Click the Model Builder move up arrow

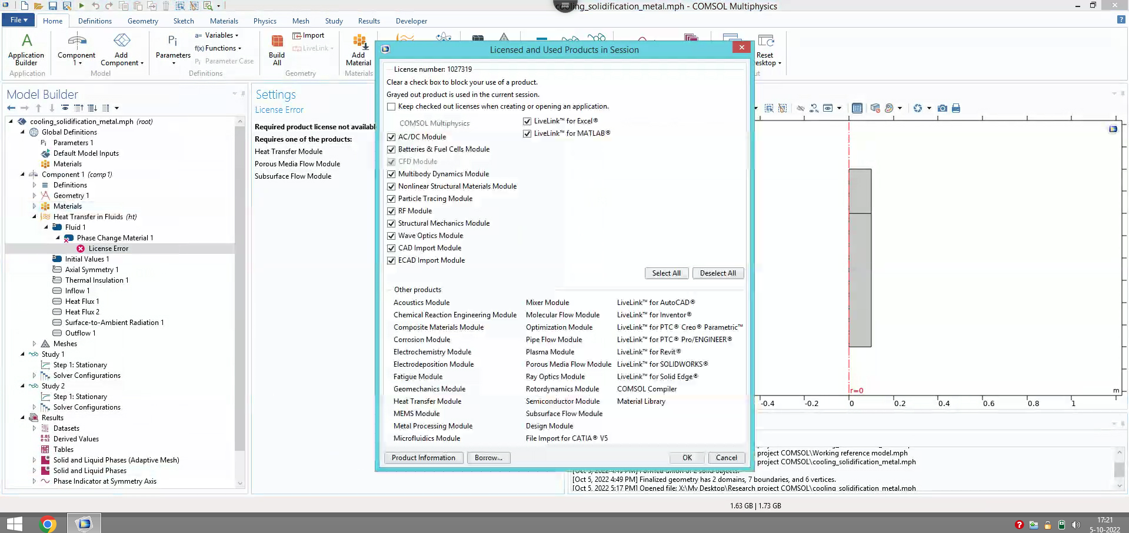tap(38, 108)
